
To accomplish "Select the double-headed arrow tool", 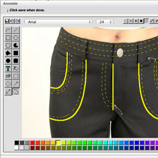I will (x=8, y=91).
